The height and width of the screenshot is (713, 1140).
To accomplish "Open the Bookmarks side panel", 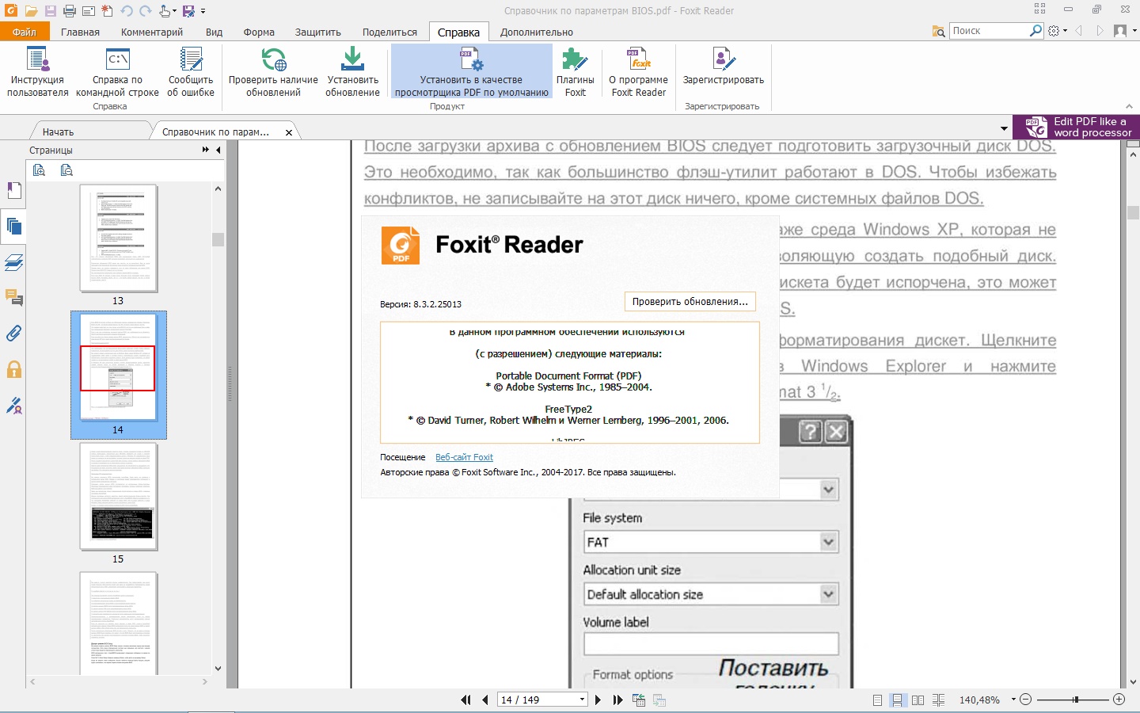I will point(13,191).
